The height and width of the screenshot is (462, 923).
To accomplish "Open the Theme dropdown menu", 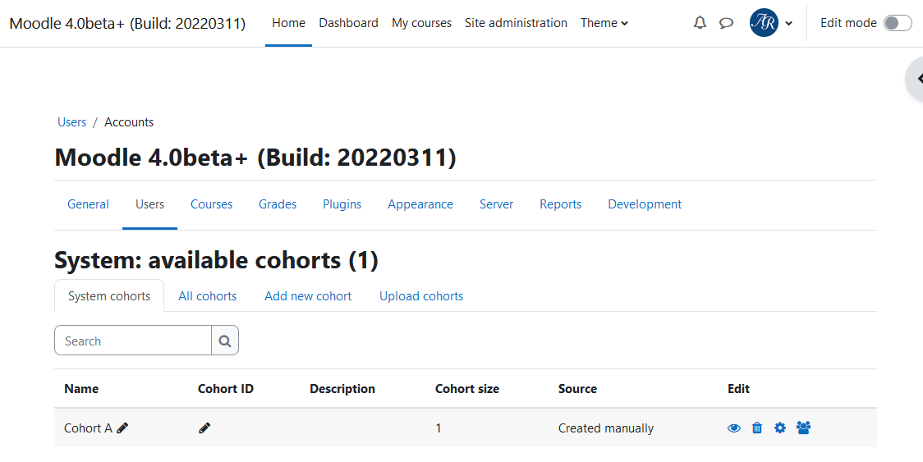I will click(x=604, y=23).
